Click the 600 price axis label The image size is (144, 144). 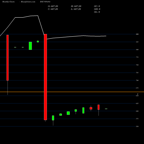tap(137, 111)
